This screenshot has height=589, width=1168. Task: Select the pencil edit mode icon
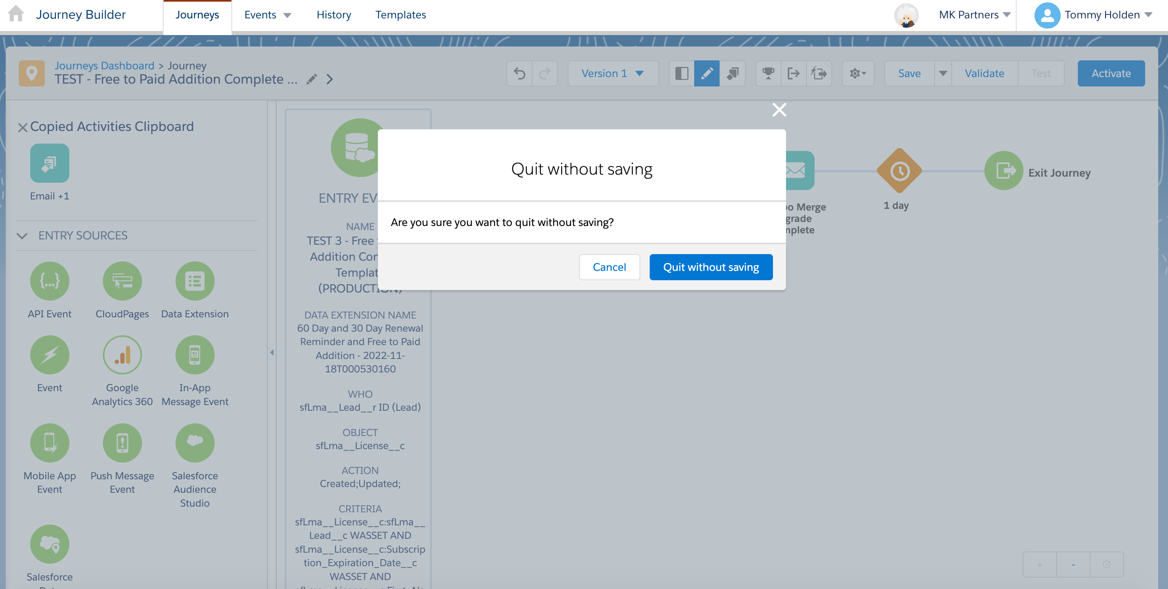pos(706,73)
